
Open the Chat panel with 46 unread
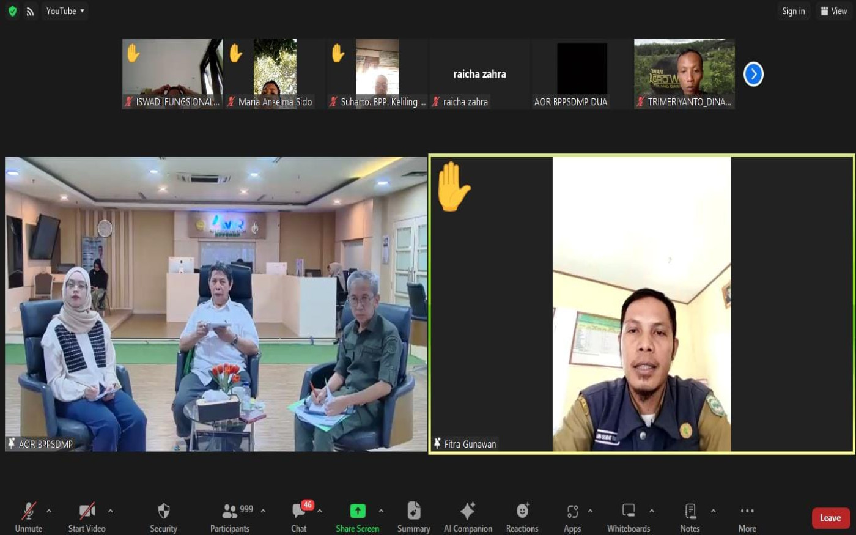[299, 517]
